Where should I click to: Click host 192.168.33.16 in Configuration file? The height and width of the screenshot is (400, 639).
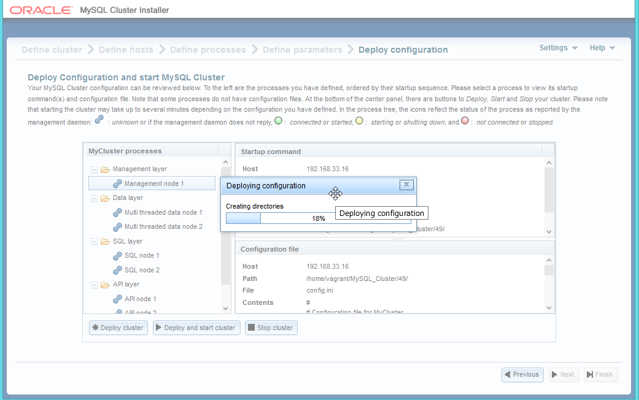pyautogui.click(x=328, y=266)
